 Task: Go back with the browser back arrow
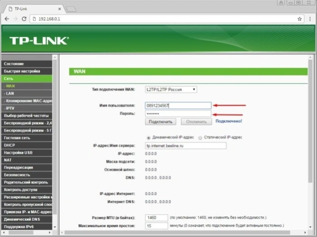pyautogui.click(x=7, y=19)
